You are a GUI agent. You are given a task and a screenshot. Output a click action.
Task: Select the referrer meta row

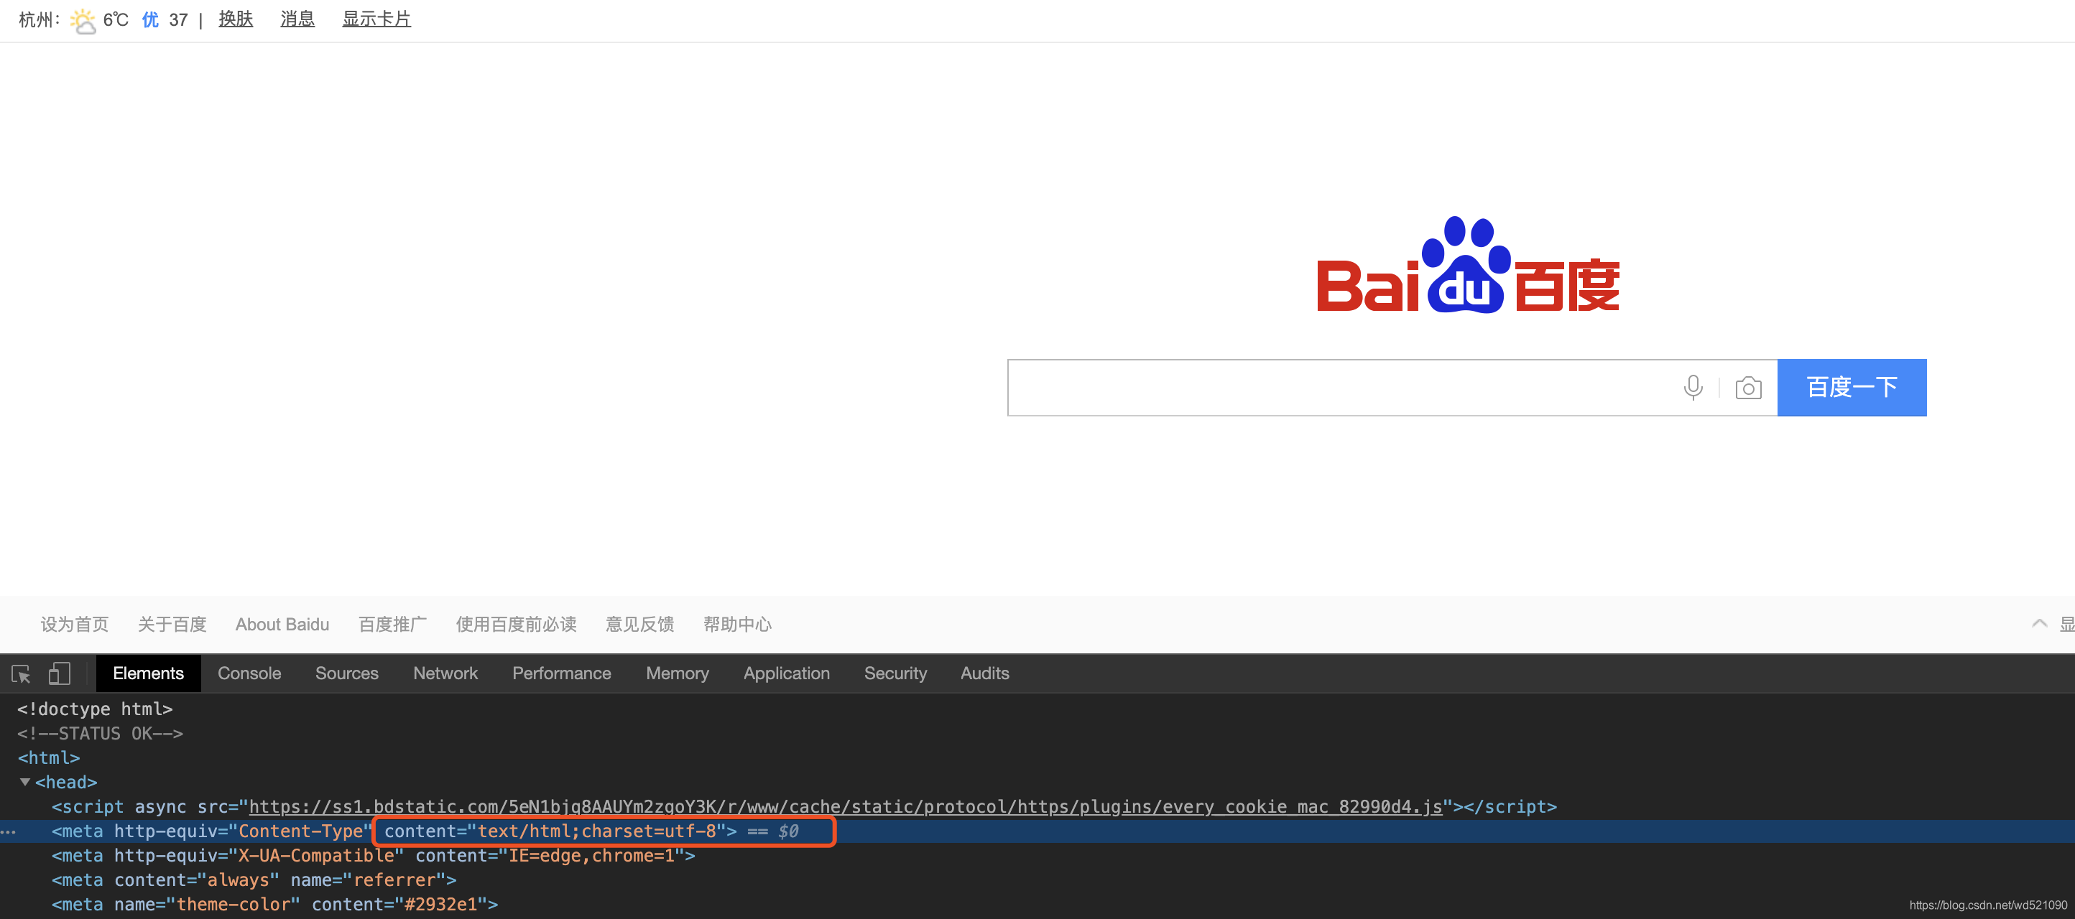coord(254,880)
